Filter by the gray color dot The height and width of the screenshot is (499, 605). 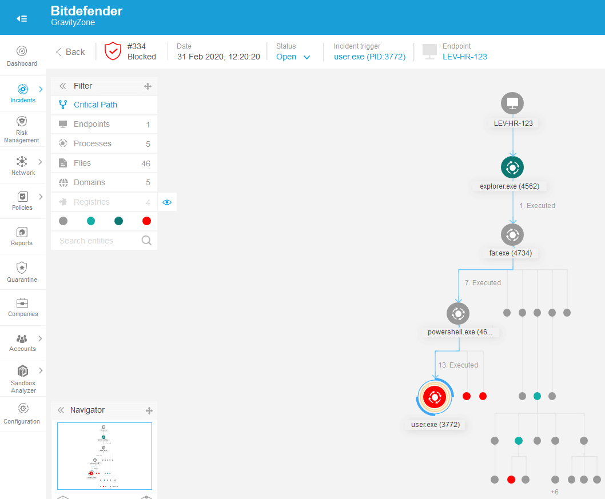[x=63, y=221]
